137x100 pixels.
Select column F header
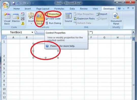point(91,37)
